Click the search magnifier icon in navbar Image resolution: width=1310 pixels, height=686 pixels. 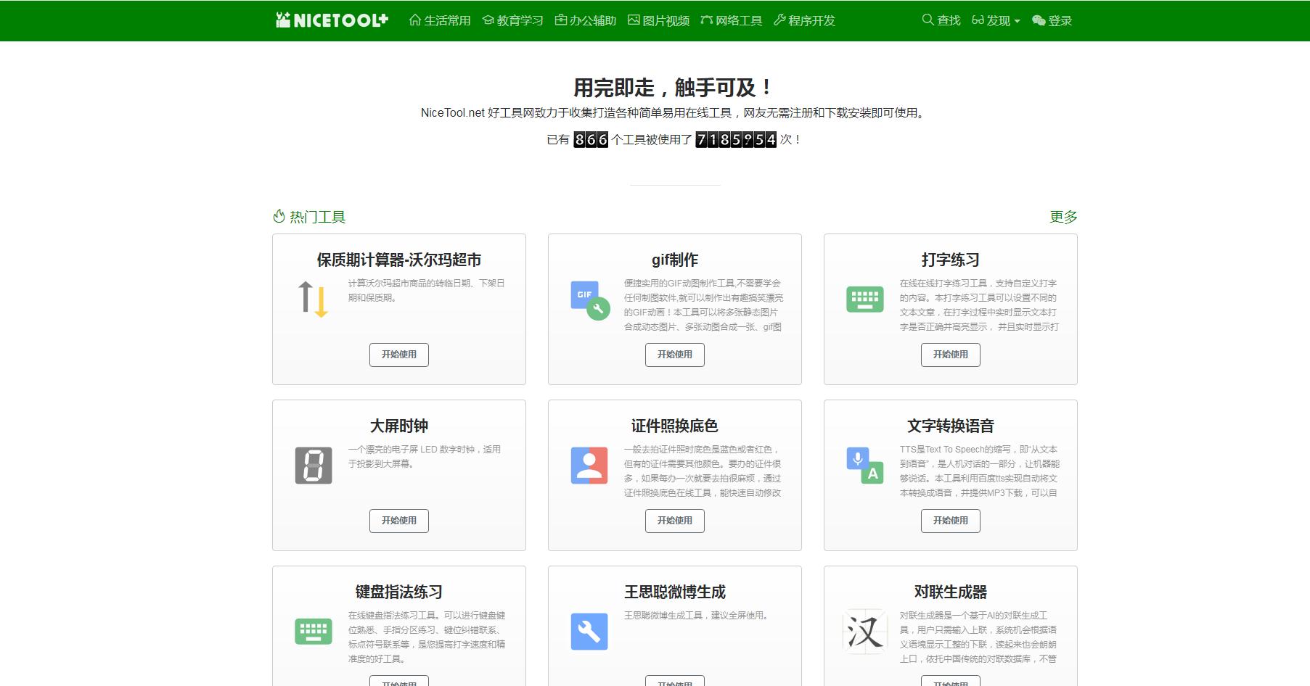[x=927, y=20]
